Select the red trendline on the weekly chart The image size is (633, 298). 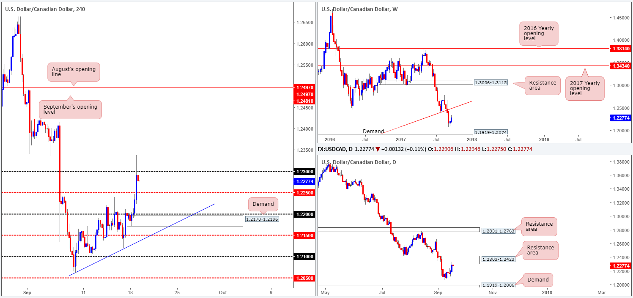pos(428,117)
